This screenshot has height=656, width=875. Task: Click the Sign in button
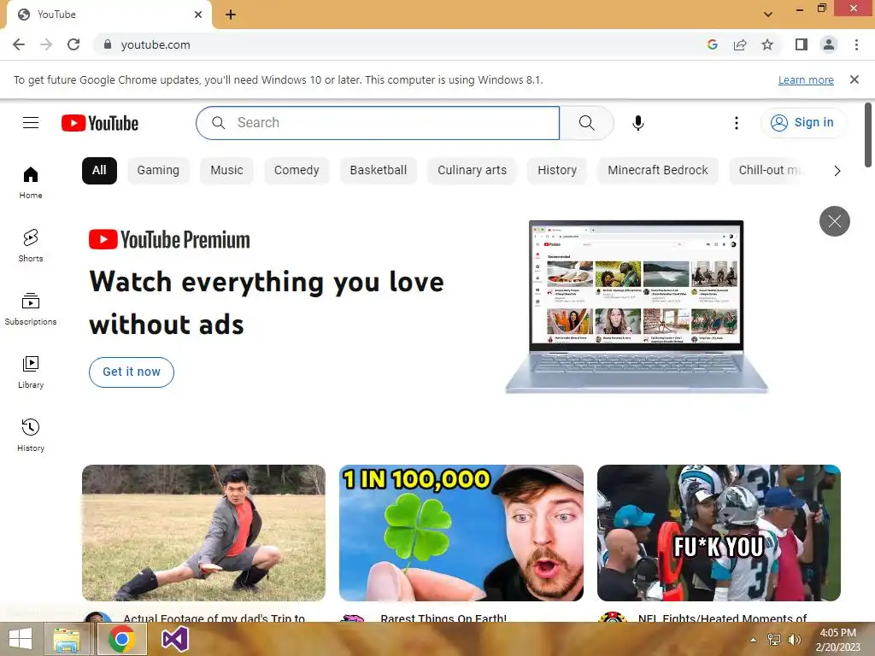click(x=803, y=123)
